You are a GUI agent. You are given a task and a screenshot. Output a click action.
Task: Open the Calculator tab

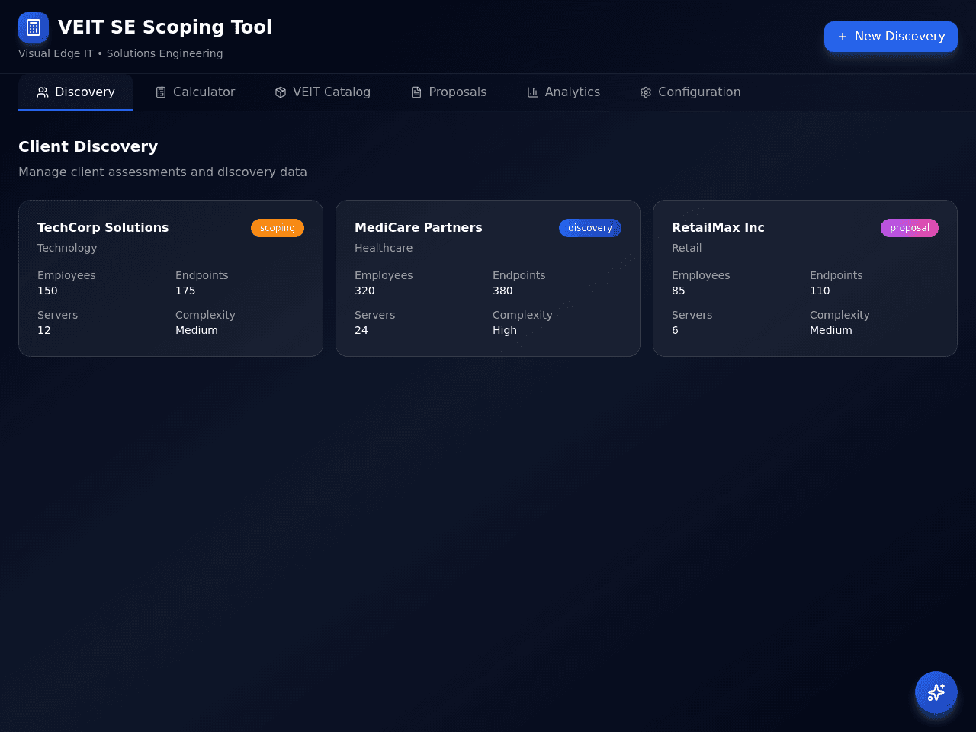coord(195,92)
